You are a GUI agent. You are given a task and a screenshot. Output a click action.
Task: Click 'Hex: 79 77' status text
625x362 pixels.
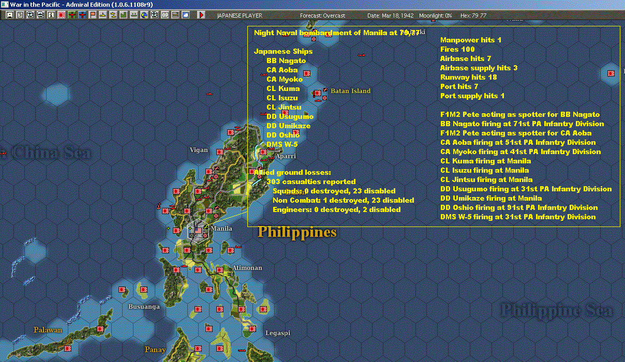(x=474, y=16)
